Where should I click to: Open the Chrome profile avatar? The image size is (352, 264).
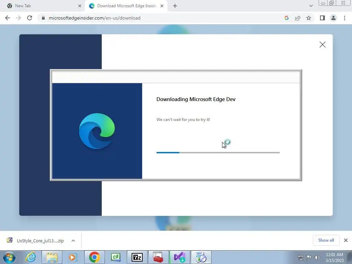(x=333, y=18)
